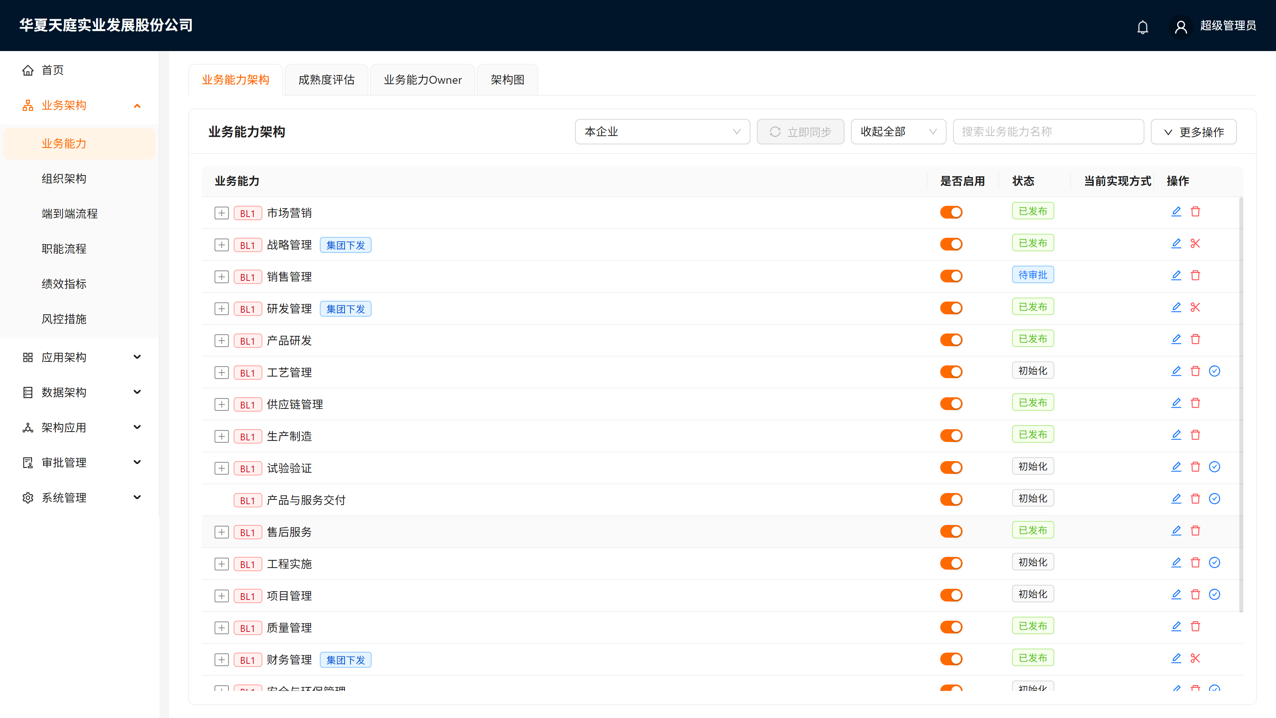Click publish check icon for 工艺管理
The image size is (1276, 718).
click(x=1214, y=371)
